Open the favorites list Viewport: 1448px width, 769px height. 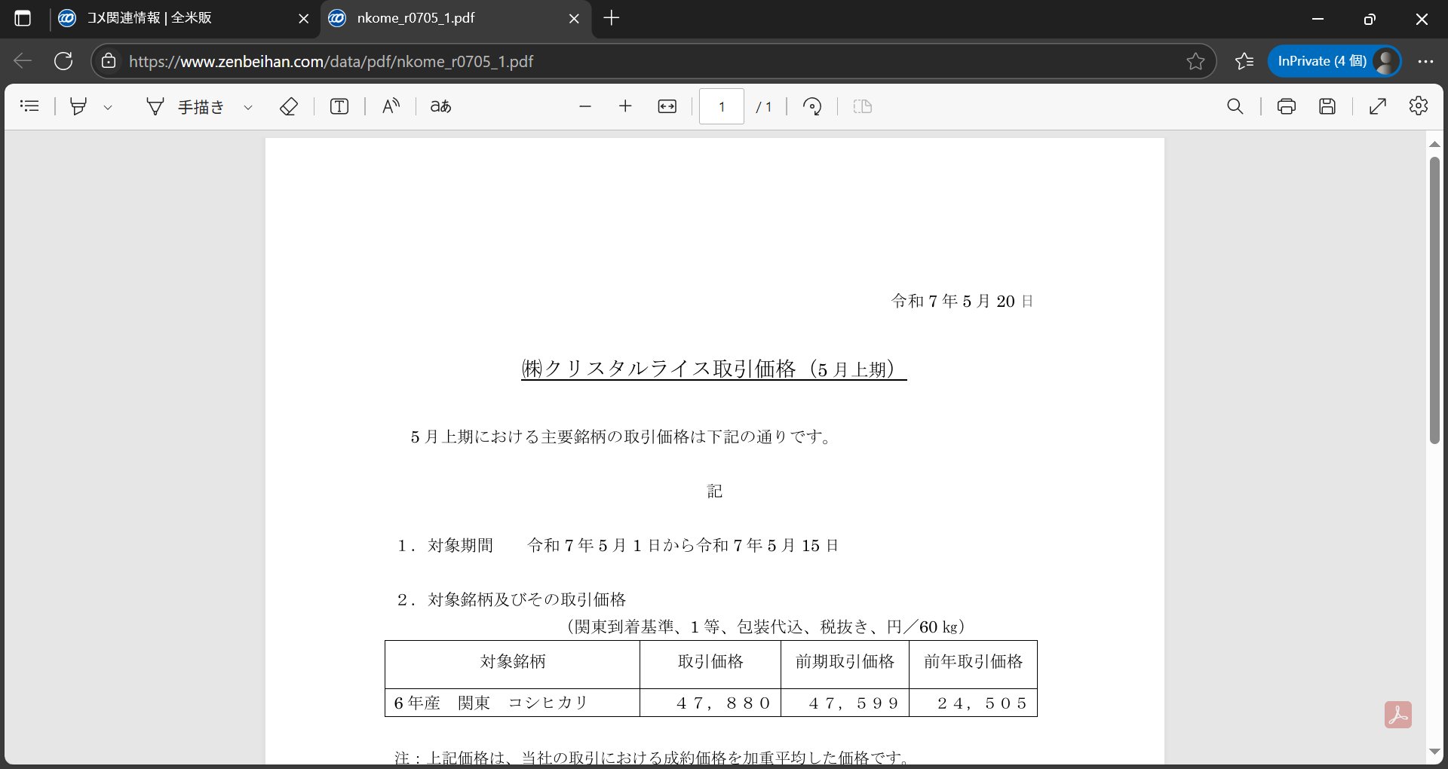click(1244, 61)
